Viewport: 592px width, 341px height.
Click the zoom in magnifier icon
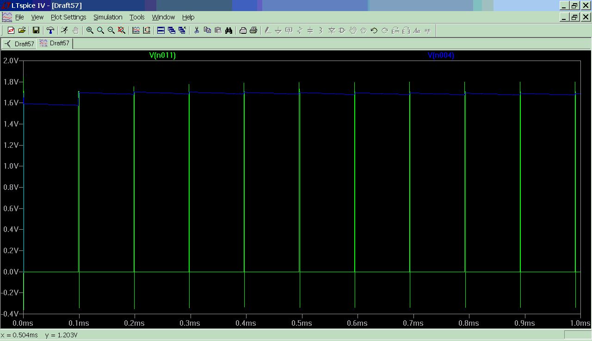coord(90,30)
